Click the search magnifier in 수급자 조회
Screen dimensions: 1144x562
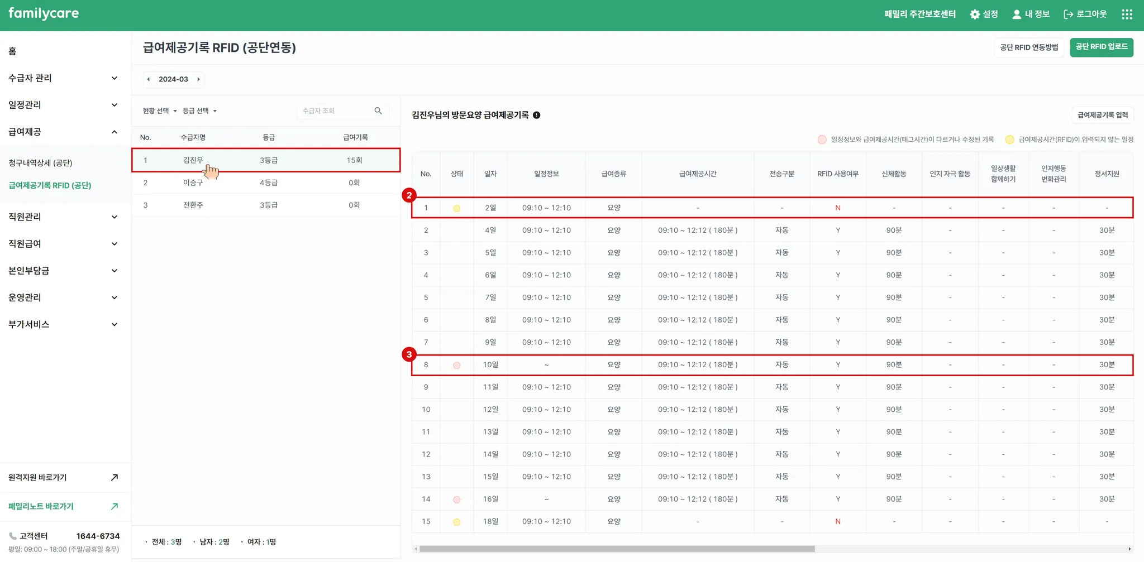[x=378, y=111]
